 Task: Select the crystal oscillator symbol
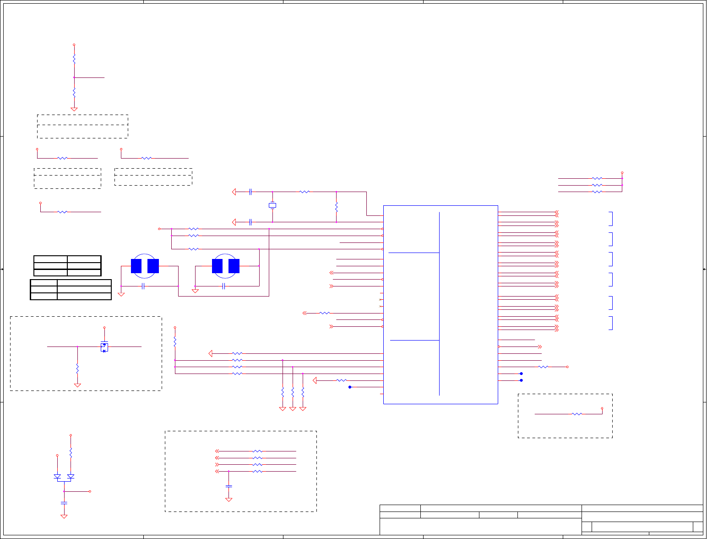(x=272, y=205)
